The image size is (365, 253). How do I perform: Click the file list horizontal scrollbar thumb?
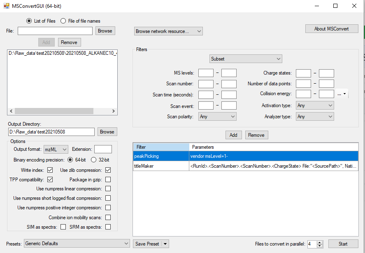pyautogui.click(x=54, y=111)
